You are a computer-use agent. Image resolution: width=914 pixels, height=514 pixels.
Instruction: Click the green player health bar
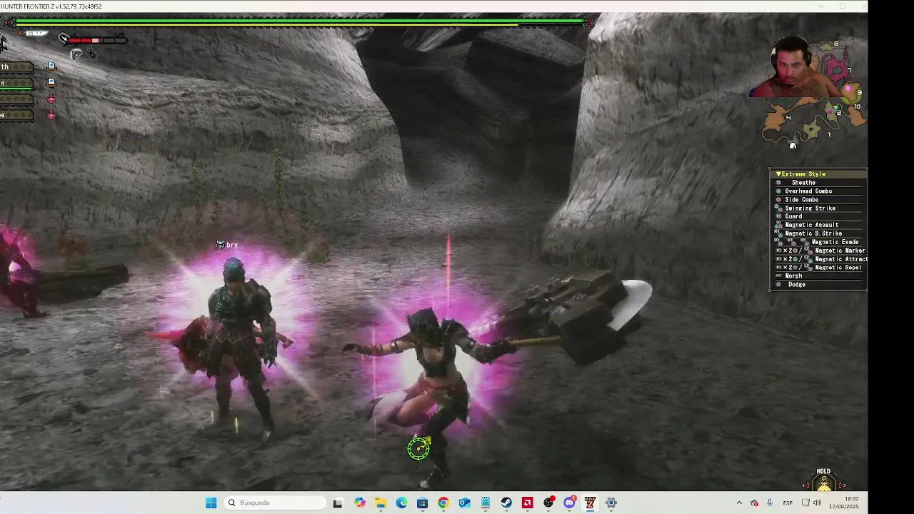click(300, 21)
